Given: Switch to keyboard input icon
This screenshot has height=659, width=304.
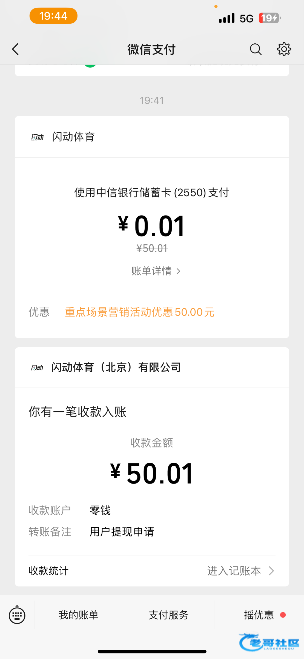Looking at the screenshot, I should (x=17, y=615).
